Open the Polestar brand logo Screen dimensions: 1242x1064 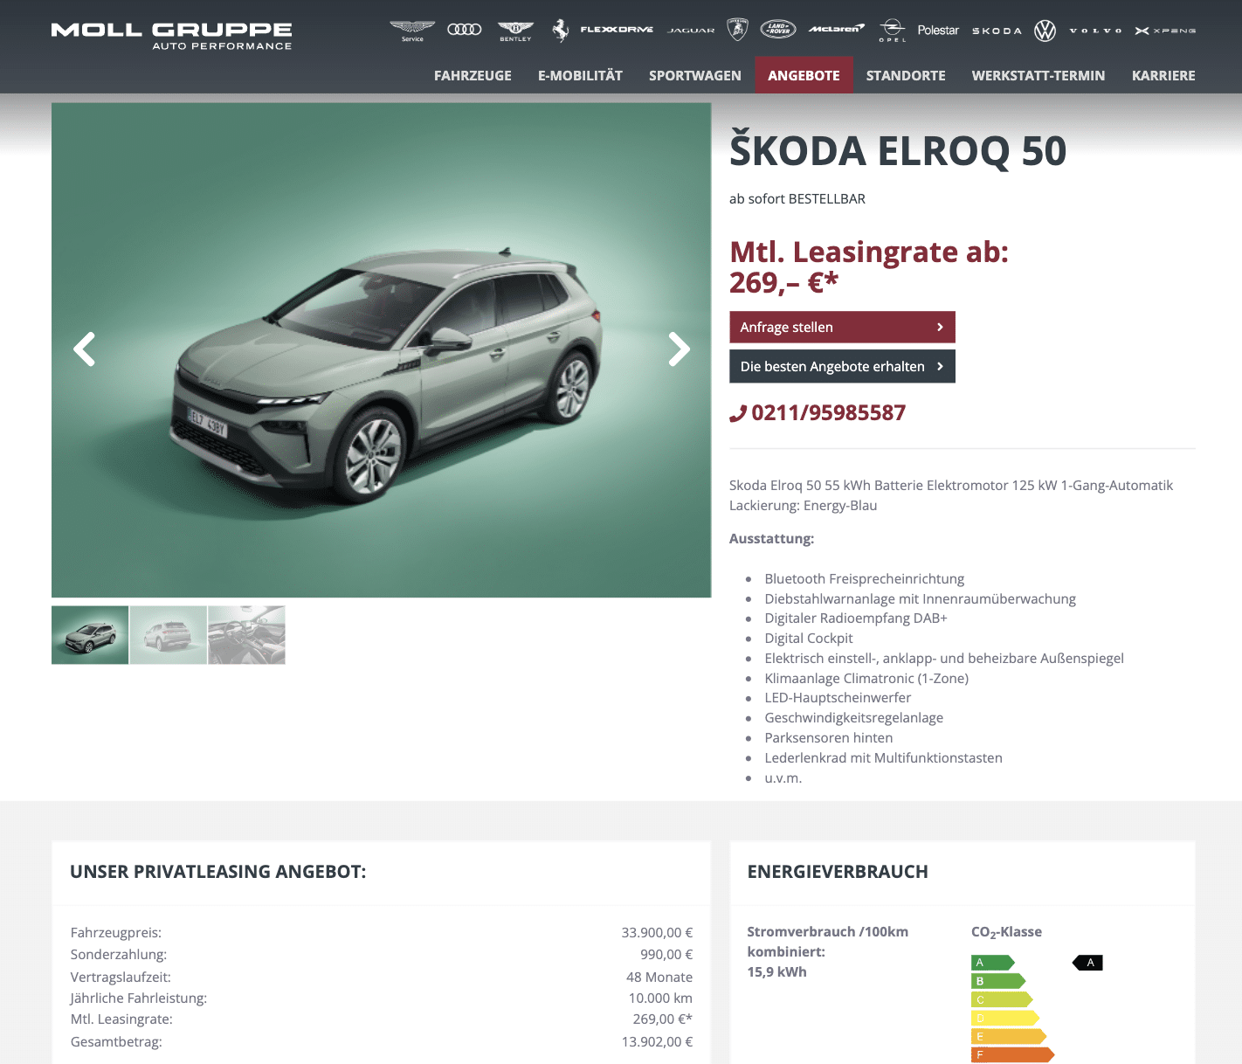(938, 31)
